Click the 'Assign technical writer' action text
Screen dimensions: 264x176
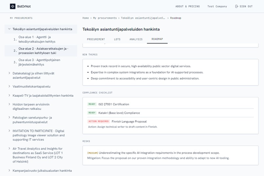123,127
